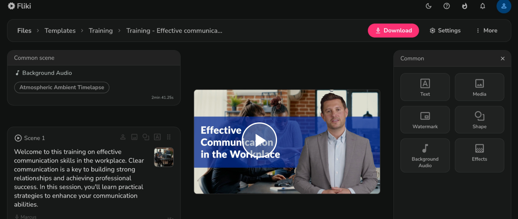The width and height of the screenshot is (518, 219).
Task: Add a Shape from Common panel
Action: pyautogui.click(x=480, y=120)
